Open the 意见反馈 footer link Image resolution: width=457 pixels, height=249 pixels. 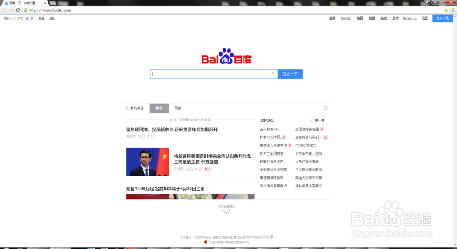tap(239, 237)
